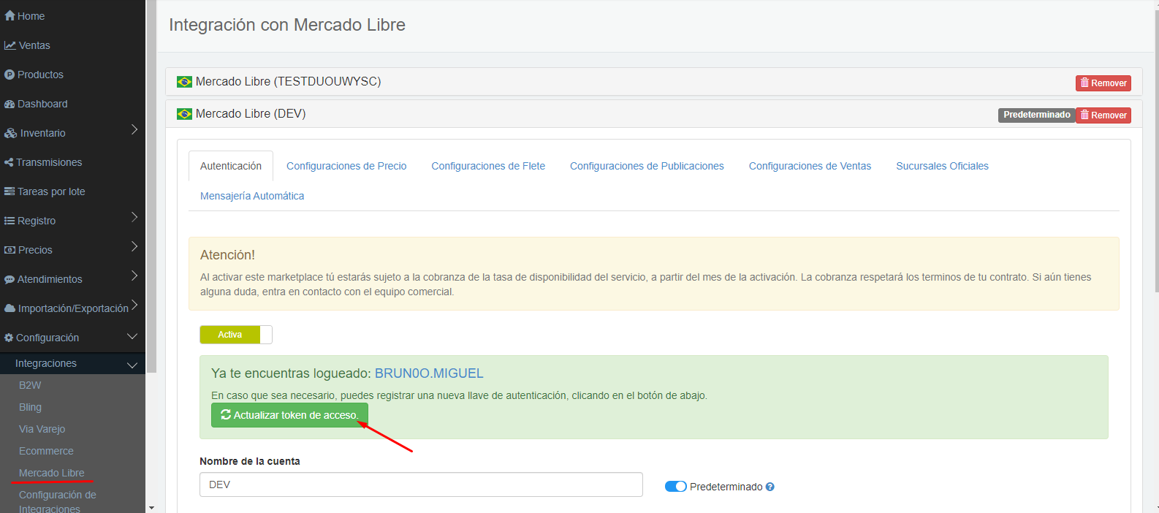This screenshot has width=1159, height=513.
Task: Expand the Inventario submenu chevron
Action: (x=134, y=130)
